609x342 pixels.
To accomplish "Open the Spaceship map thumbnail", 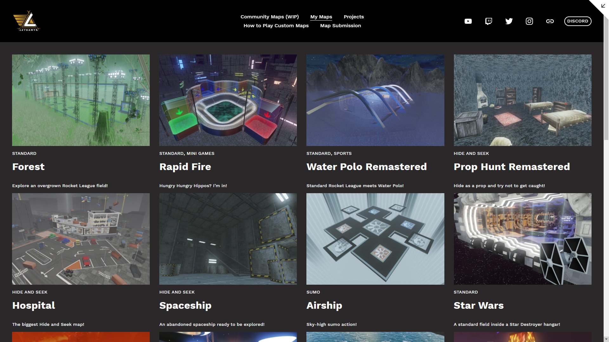I will [x=228, y=239].
